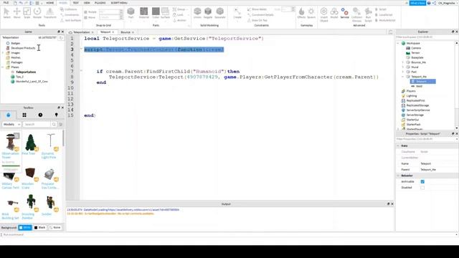This screenshot has width=459, height=258.
Task: Toggle Join Surfaces option
Action: point(71,21)
